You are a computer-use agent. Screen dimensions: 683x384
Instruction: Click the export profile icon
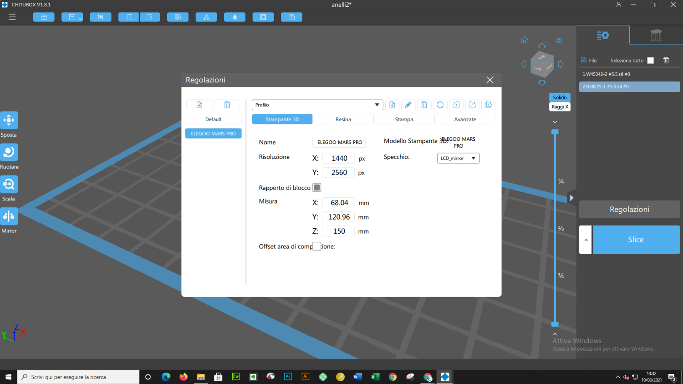tap(472, 105)
